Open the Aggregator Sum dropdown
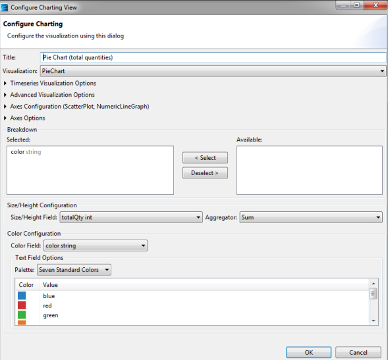Screen dimensions: 388x360 [x=311, y=217]
